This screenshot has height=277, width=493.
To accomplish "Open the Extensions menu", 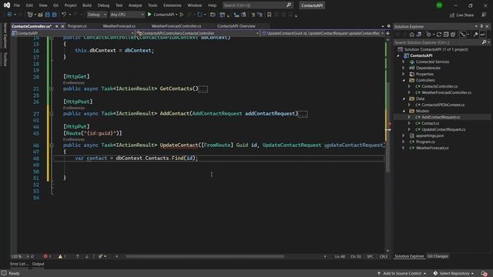I will 173,5.
